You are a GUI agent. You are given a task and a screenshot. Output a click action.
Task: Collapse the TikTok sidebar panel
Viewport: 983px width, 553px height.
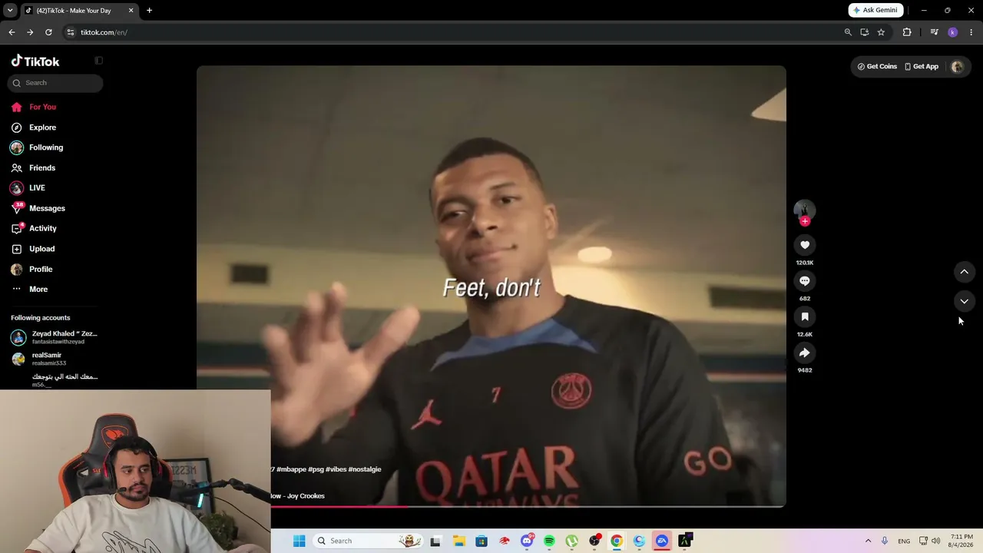[98, 61]
